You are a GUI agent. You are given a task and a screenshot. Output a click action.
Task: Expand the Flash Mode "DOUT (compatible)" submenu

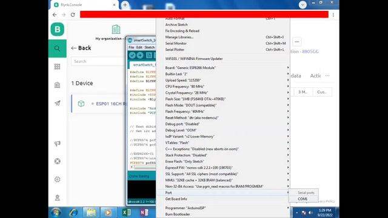point(223,105)
